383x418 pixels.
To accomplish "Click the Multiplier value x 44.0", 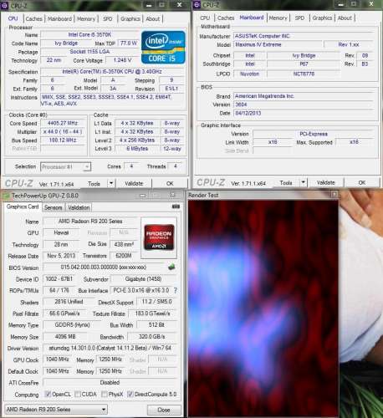I will [x=63, y=131].
